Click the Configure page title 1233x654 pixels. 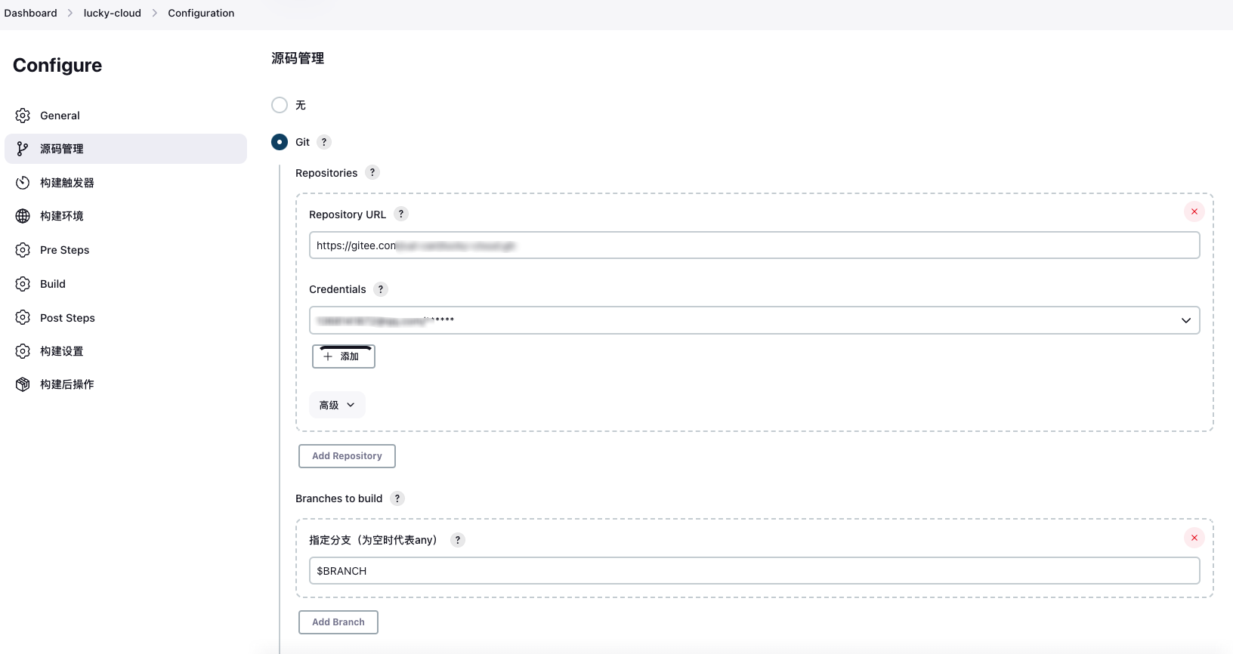(x=57, y=65)
